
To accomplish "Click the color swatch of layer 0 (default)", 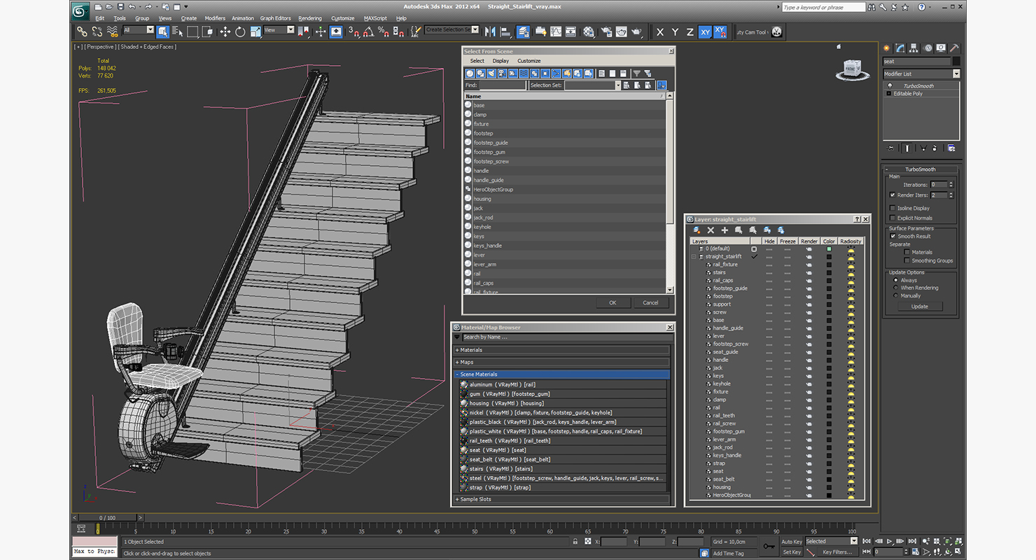I will tap(829, 248).
